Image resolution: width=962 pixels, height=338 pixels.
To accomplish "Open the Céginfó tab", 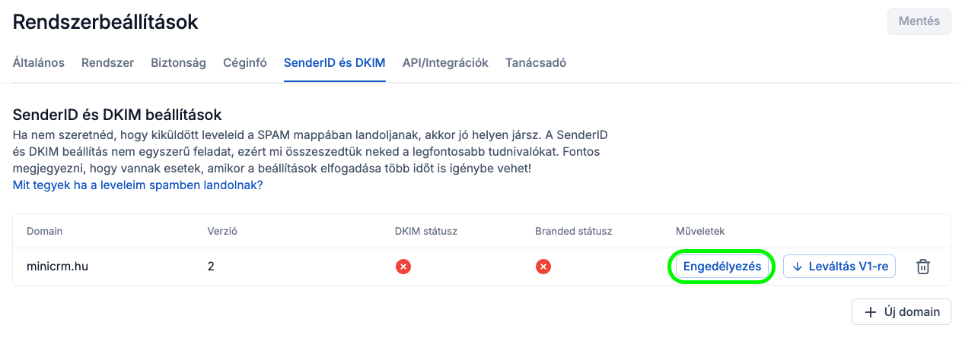I will tap(244, 63).
